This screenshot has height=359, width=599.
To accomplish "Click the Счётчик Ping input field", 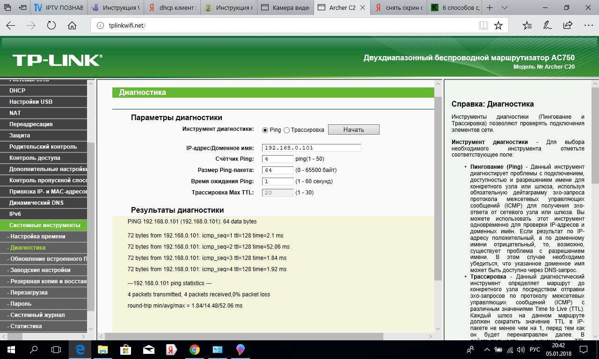I will click(x=278, y=159).
